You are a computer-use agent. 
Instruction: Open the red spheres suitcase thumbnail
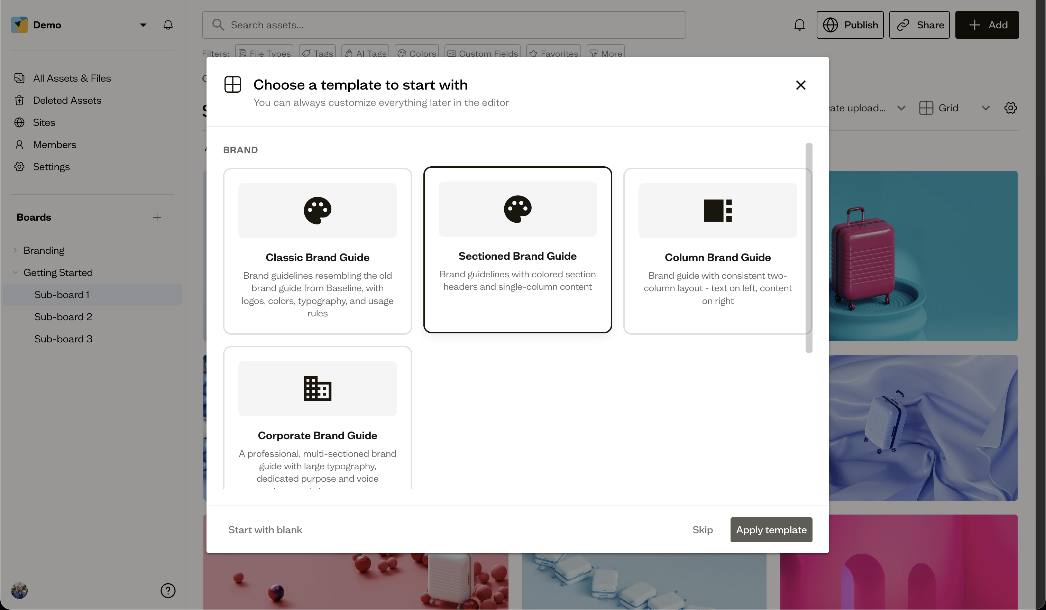pyautogui.click(x=356, y=581)
